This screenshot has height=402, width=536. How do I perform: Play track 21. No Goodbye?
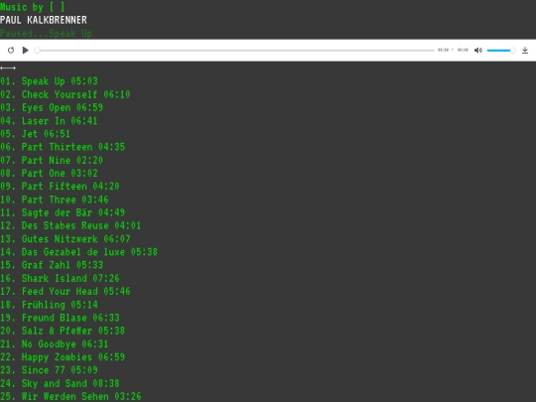(x=55, y=343)
